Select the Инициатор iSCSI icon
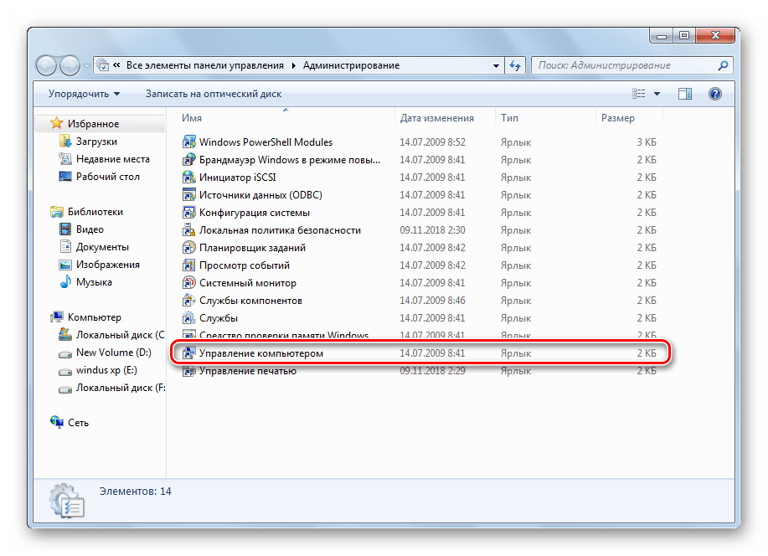 coord(188,178)
